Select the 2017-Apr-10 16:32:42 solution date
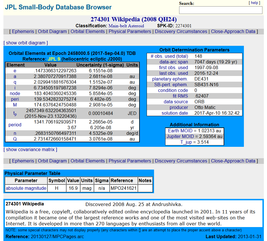The height and width of the screenshot is (241, 267). (217, 113)
